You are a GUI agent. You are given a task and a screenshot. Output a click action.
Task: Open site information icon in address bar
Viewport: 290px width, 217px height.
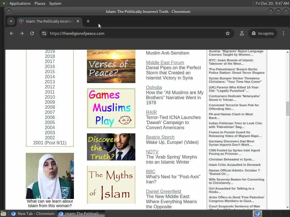[x=44, y=33]
